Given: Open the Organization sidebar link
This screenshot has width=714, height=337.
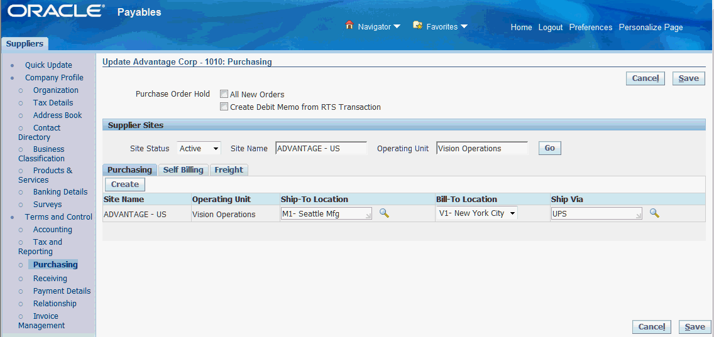Looking at the screenshot, I should (55, 90).
